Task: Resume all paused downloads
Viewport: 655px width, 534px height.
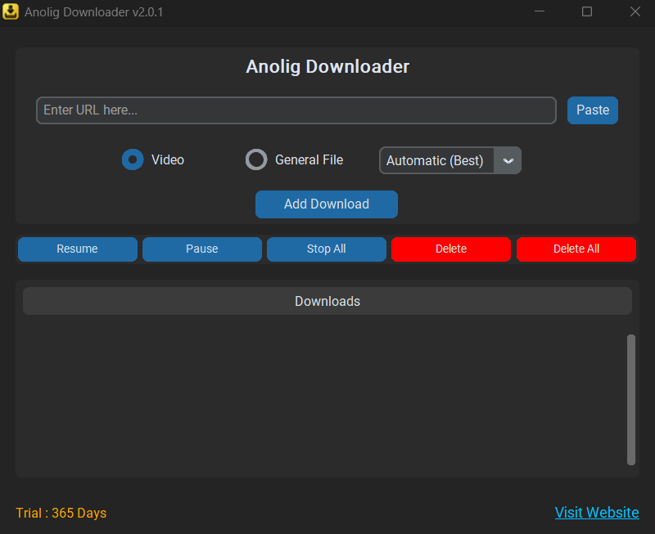Action: coord(77,249)
